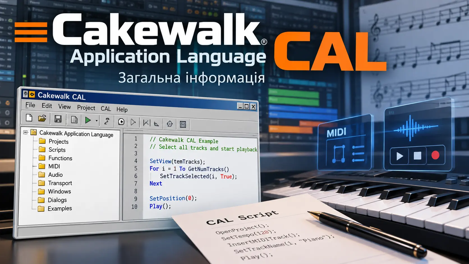This screenshot has width=469, height=264.
Task: Select the Audio folder in the tree
Action: pyautogui.click(x=55, y=175)
